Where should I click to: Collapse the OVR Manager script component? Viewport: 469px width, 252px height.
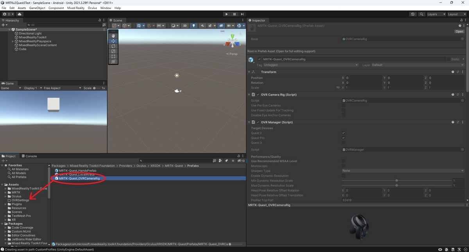coord(249,122)
